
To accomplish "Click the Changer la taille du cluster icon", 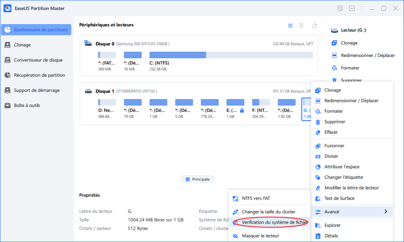I will click(235, 212).
